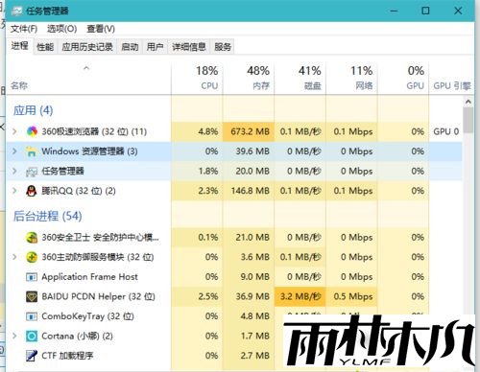Click the ComboKeyTray process icon

pos(32,316)
